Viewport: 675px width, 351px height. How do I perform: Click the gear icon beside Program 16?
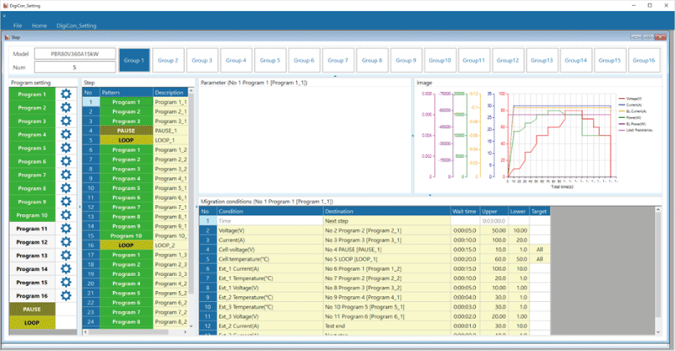click(67, 296)
